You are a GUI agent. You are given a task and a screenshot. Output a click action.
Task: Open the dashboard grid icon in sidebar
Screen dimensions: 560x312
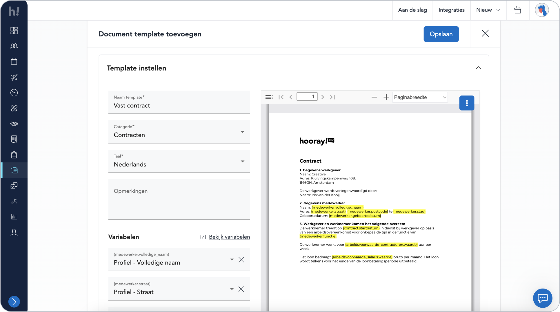click(x=14, y=30)
